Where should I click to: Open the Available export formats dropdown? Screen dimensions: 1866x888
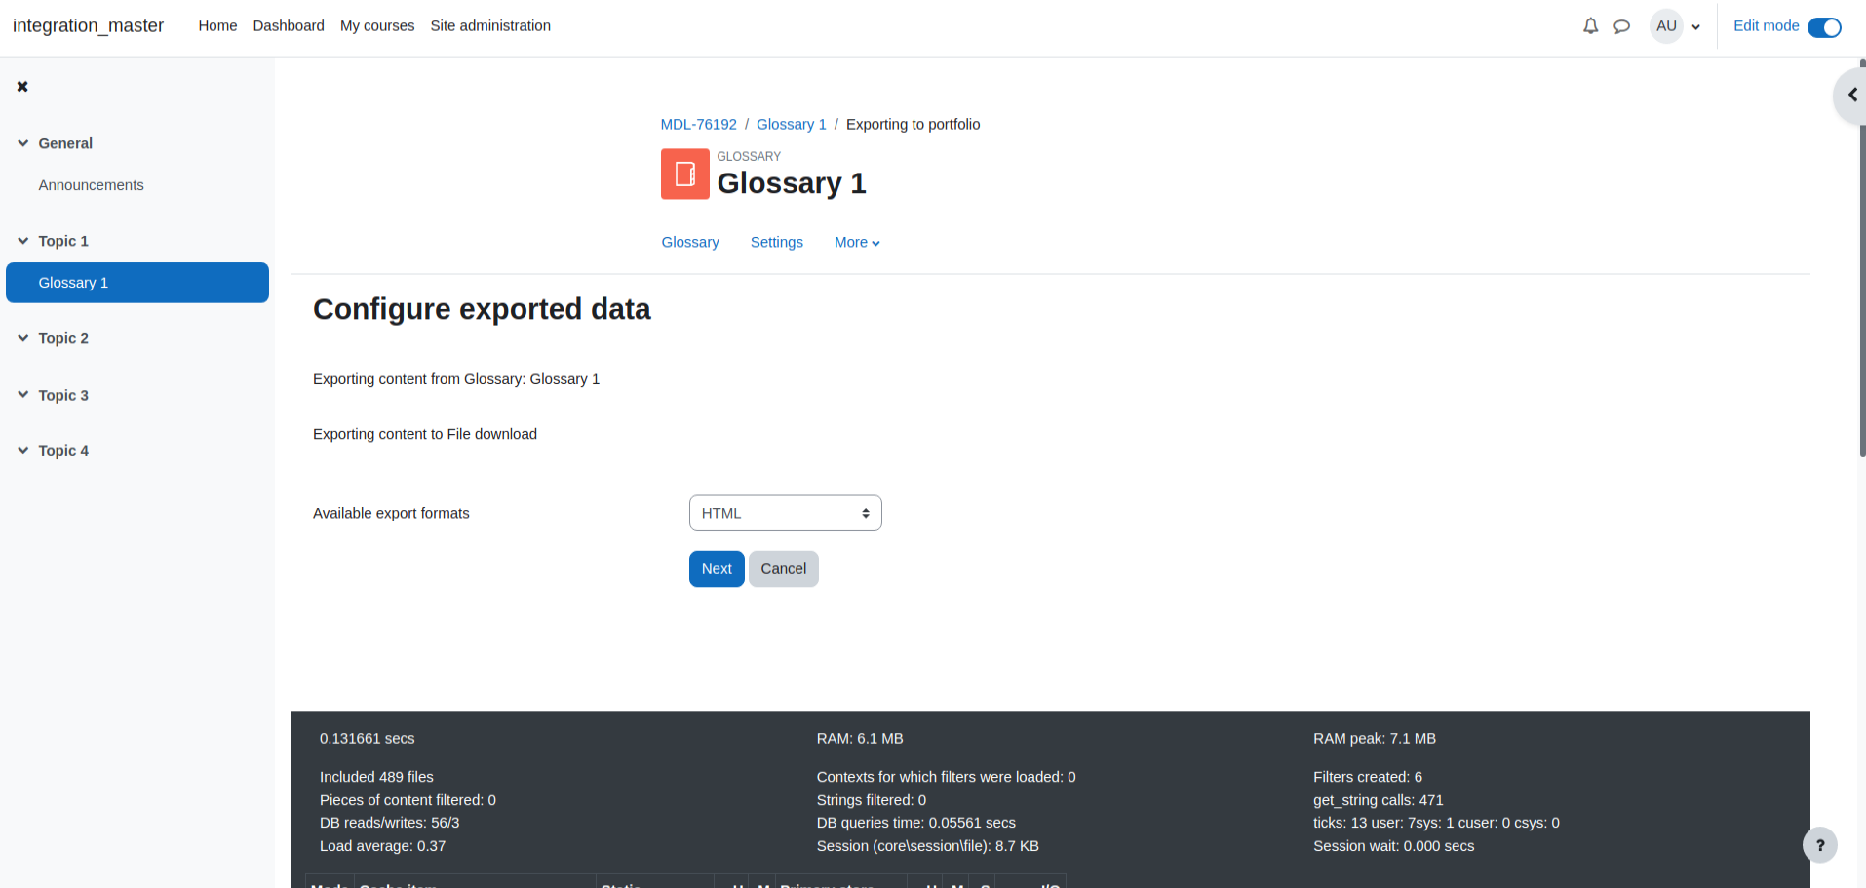[x=785, y=513]
